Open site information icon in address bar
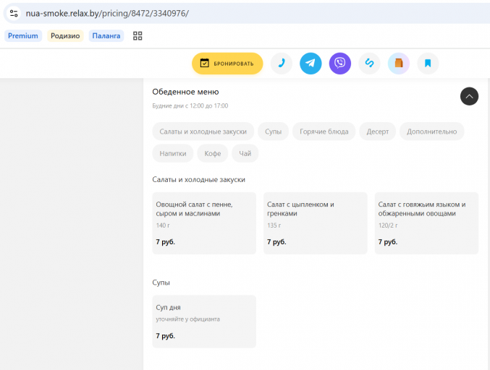The height and width of the screenshot is (370, 490). (14, 14)
